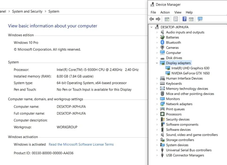Image resolution: width=227 pixels, height=165 pixels.
Task: Click the Cameras webcam icon
Action: (x=162, y=48)
